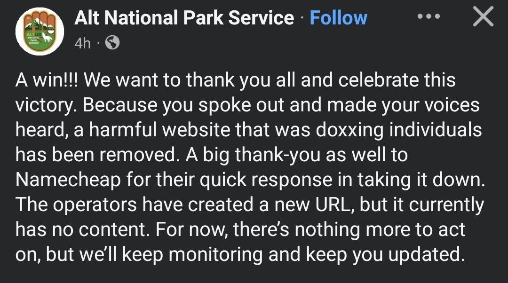Click the Follow link beside the page name
Screen dimensions: 508x283
(338, 17)
